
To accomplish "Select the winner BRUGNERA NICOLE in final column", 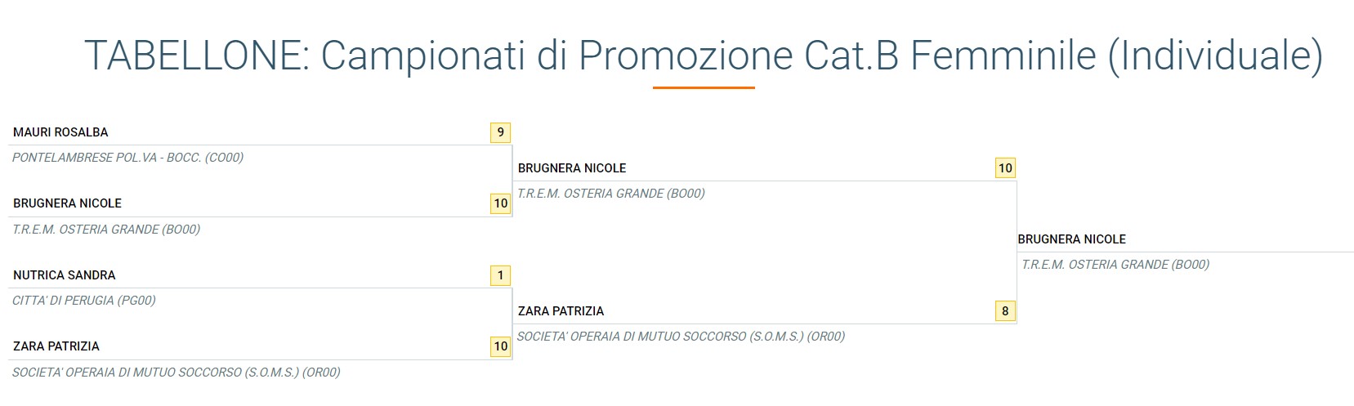I will (x=1072, y=239).
